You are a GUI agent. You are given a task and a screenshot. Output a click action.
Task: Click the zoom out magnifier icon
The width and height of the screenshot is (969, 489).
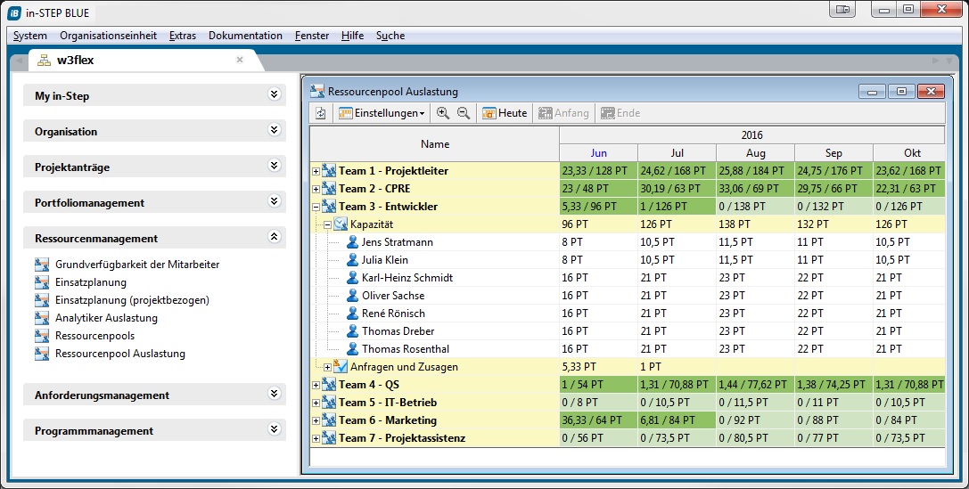(463, 113)
